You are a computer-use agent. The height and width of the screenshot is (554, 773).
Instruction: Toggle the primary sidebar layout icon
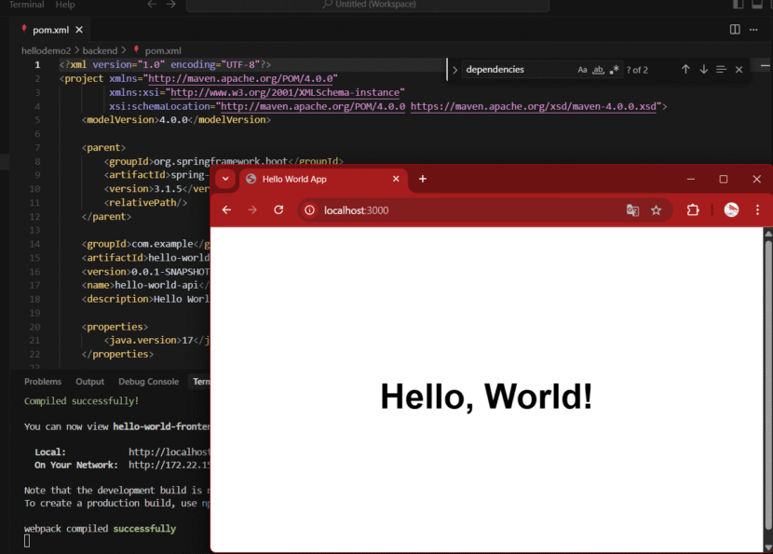[x=738, y=5]
